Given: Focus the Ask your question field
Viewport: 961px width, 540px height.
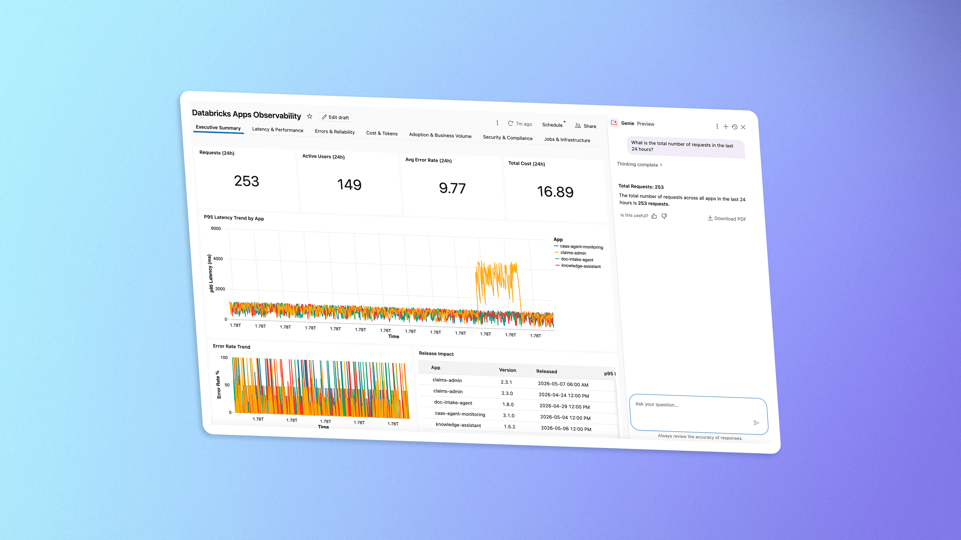Looking at the screenshot, I should (x=698, y=414).
